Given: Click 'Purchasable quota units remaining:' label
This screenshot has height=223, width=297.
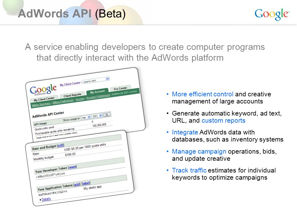Looking at the screenshot, I should tap(55, 131).
